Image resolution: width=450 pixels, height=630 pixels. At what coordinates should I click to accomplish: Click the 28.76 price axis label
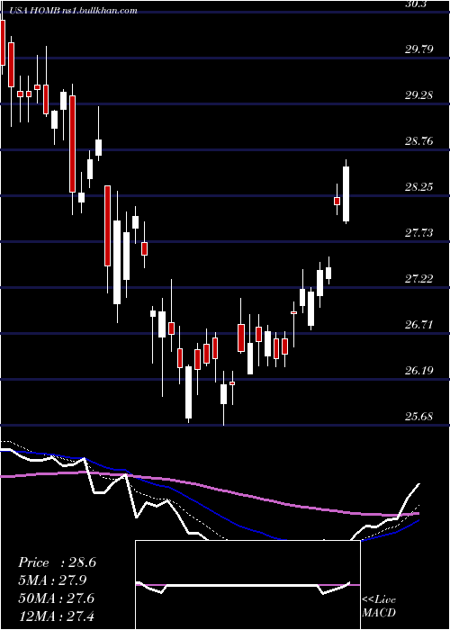(x=420, y=141)
